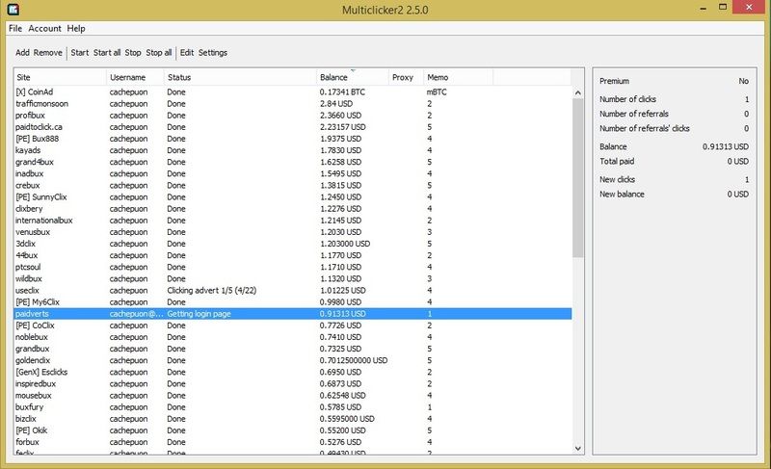Select the [GenX] Esclicks row

coord(293,373)
